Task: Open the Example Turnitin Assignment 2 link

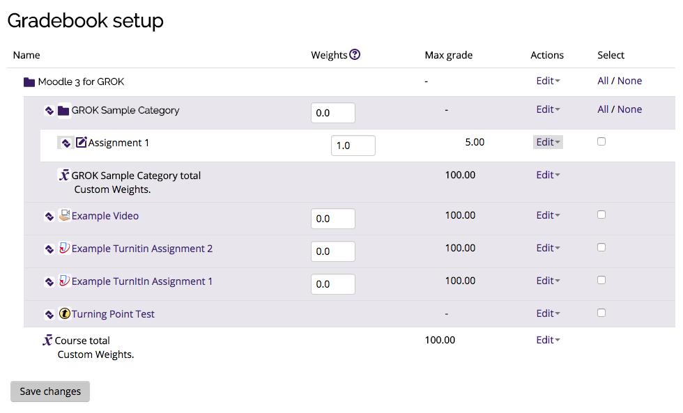Action: coord(142,249)
